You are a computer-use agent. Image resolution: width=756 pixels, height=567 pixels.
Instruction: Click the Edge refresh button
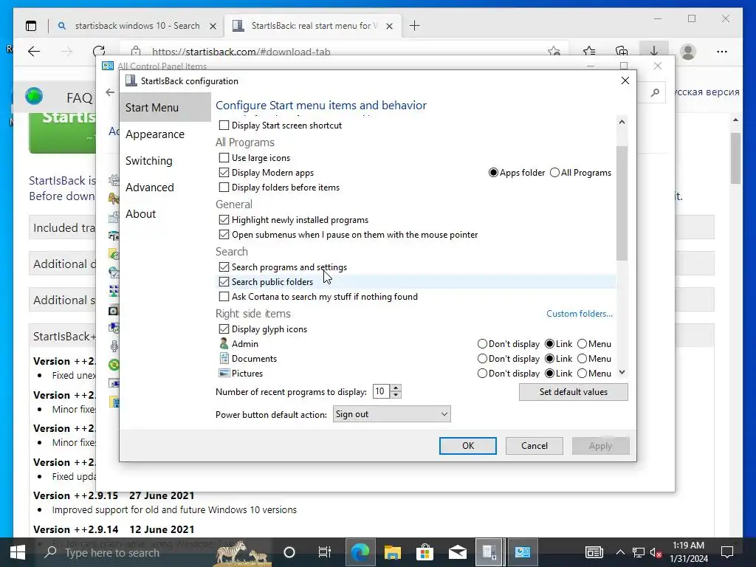click(99, 51)
